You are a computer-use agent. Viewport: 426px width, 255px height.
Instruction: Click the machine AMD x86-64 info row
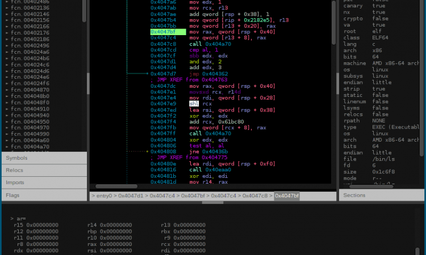tap(381, 63)
